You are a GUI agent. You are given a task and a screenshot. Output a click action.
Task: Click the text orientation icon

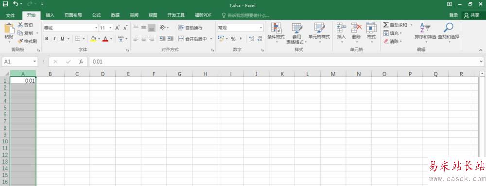163,28
